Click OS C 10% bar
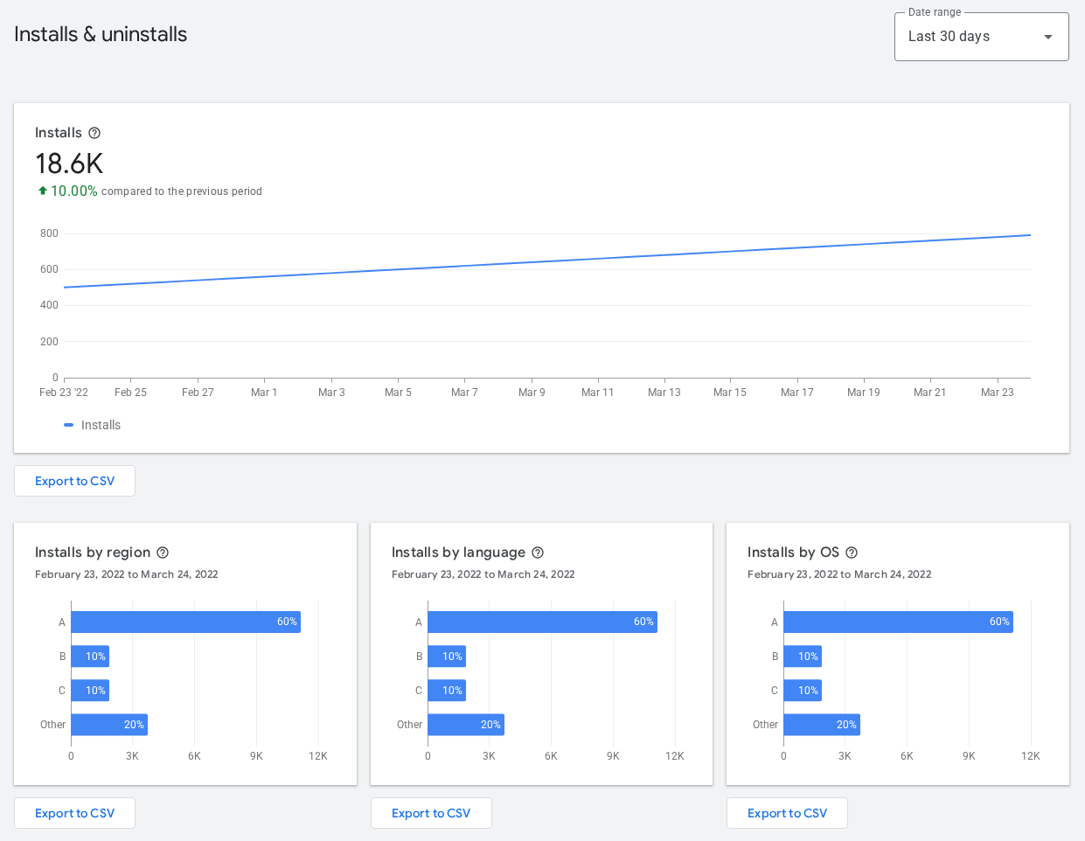This screenshot has height=841, width=1085. (803, 690)
